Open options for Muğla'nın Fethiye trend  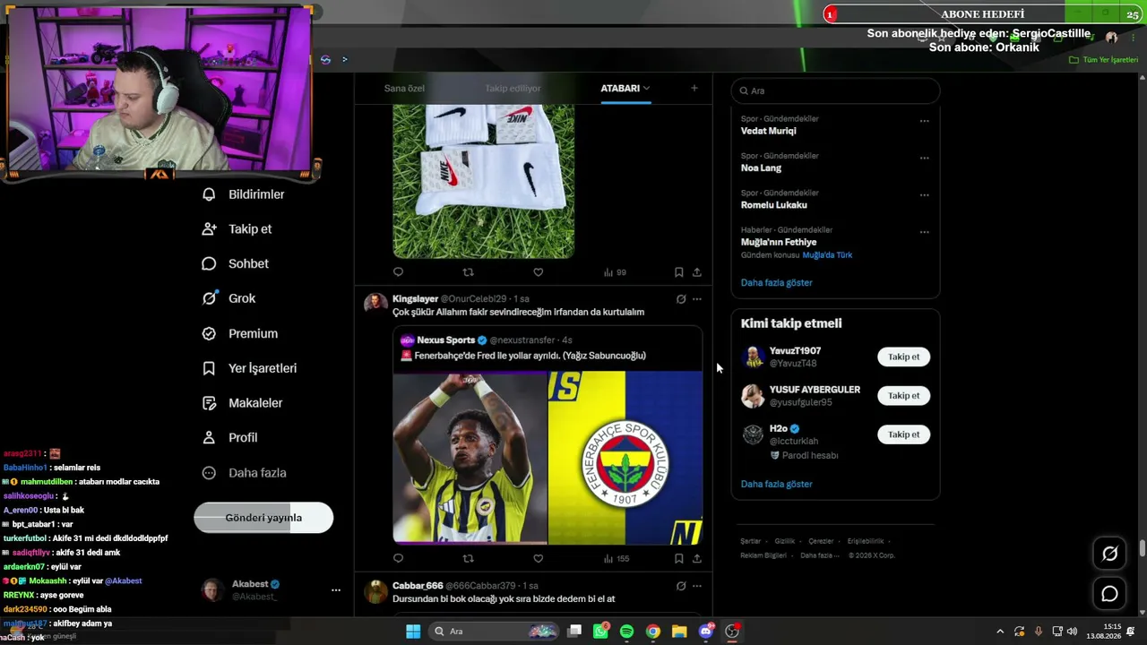click(925, 233)
